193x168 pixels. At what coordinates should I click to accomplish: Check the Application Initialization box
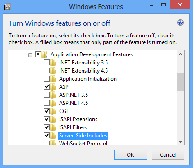[x=46, y=79]
